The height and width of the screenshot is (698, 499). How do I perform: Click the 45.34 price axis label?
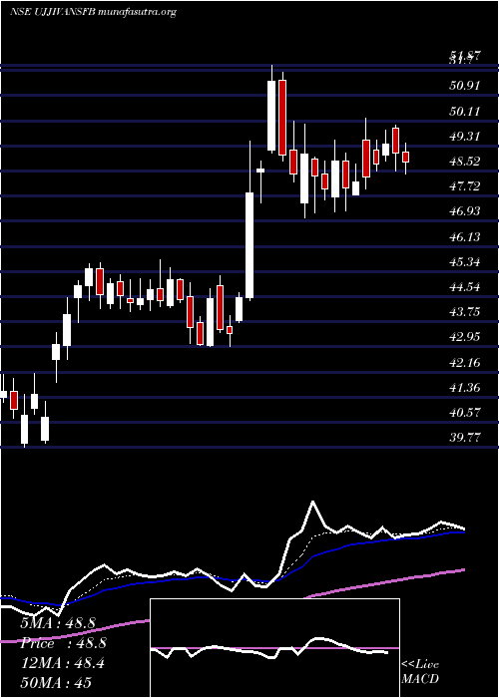[x=465, y=261]
